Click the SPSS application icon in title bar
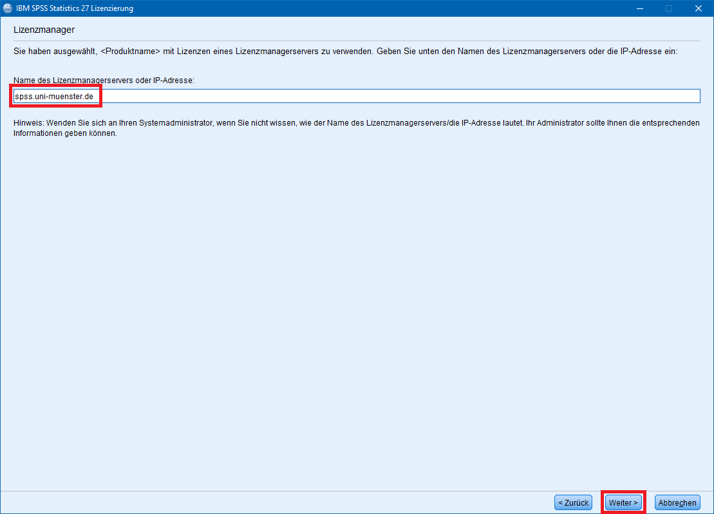 tap(8, 8)
